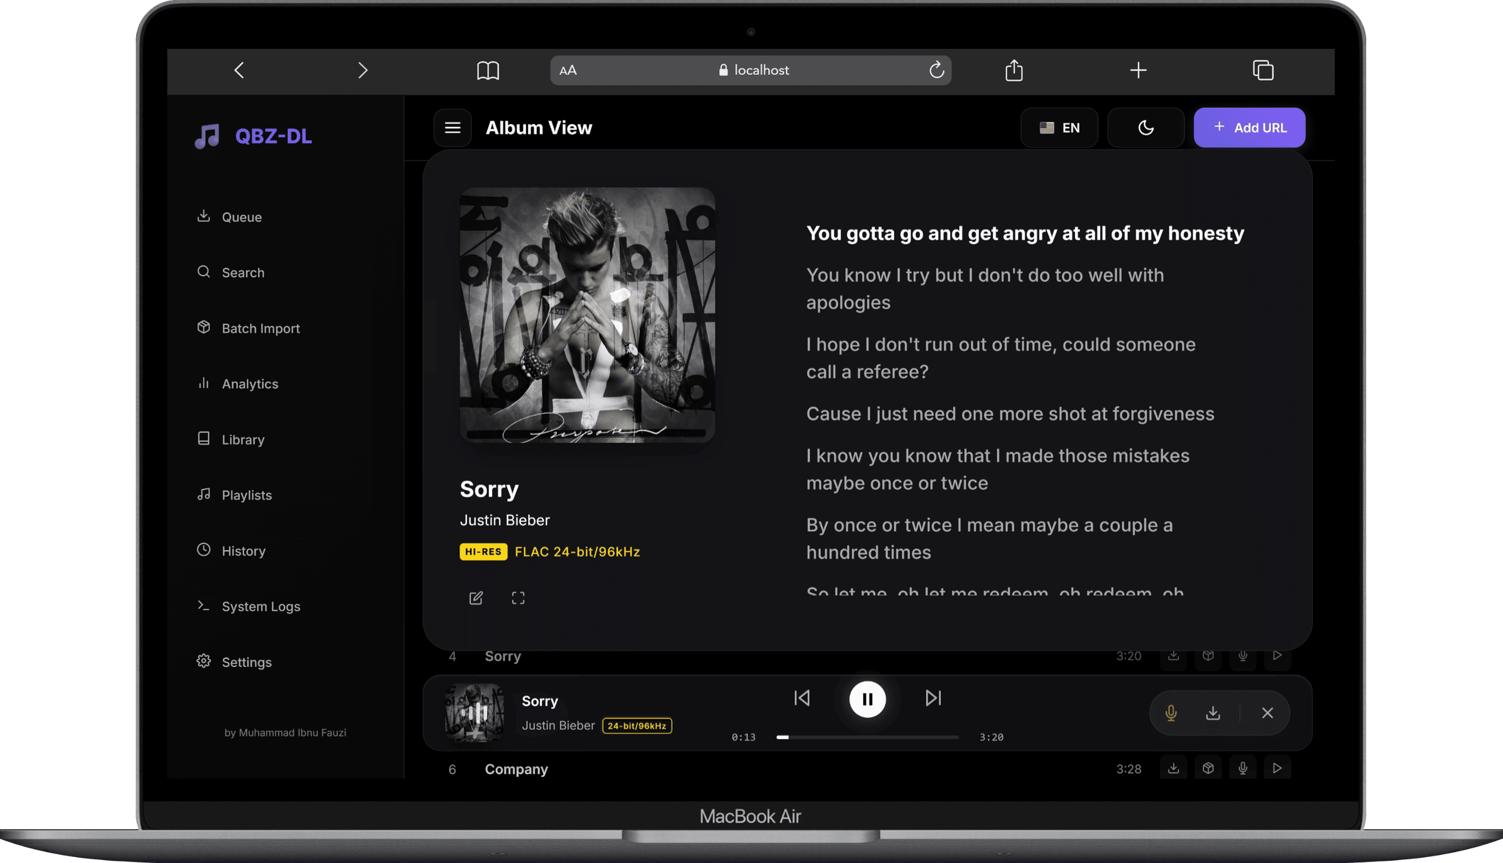Image resolution: width=1503 pixels, height=863 pixels.
Task: Open the EN language dropdown
Action: tap(1059, 127)
